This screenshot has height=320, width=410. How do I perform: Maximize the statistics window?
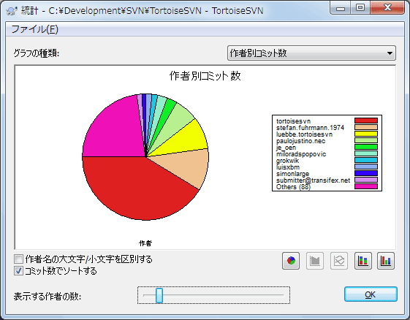coord(360,8)
